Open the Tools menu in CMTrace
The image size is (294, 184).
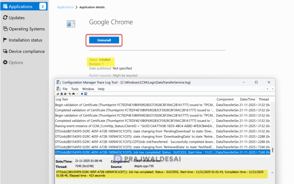(x=75, y=89)
